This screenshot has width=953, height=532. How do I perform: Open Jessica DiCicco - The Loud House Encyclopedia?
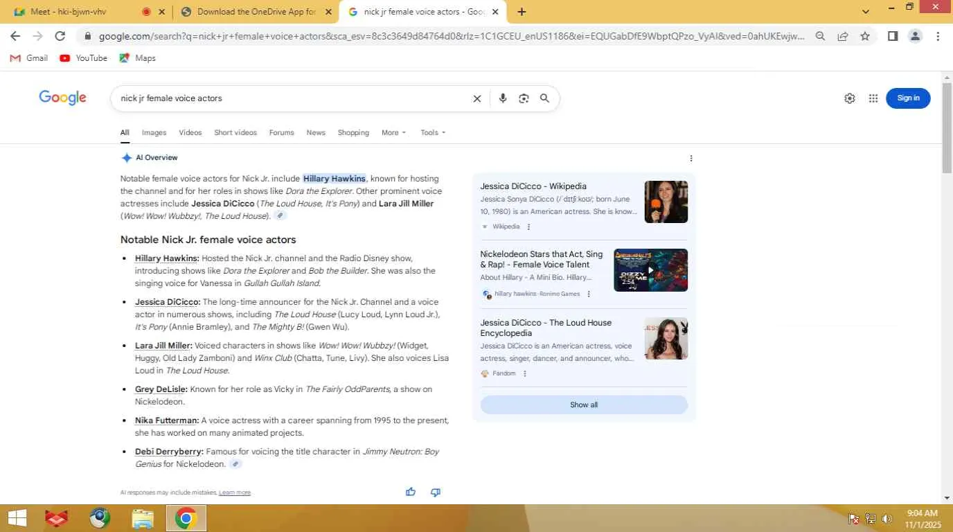(x=546, y=328)
